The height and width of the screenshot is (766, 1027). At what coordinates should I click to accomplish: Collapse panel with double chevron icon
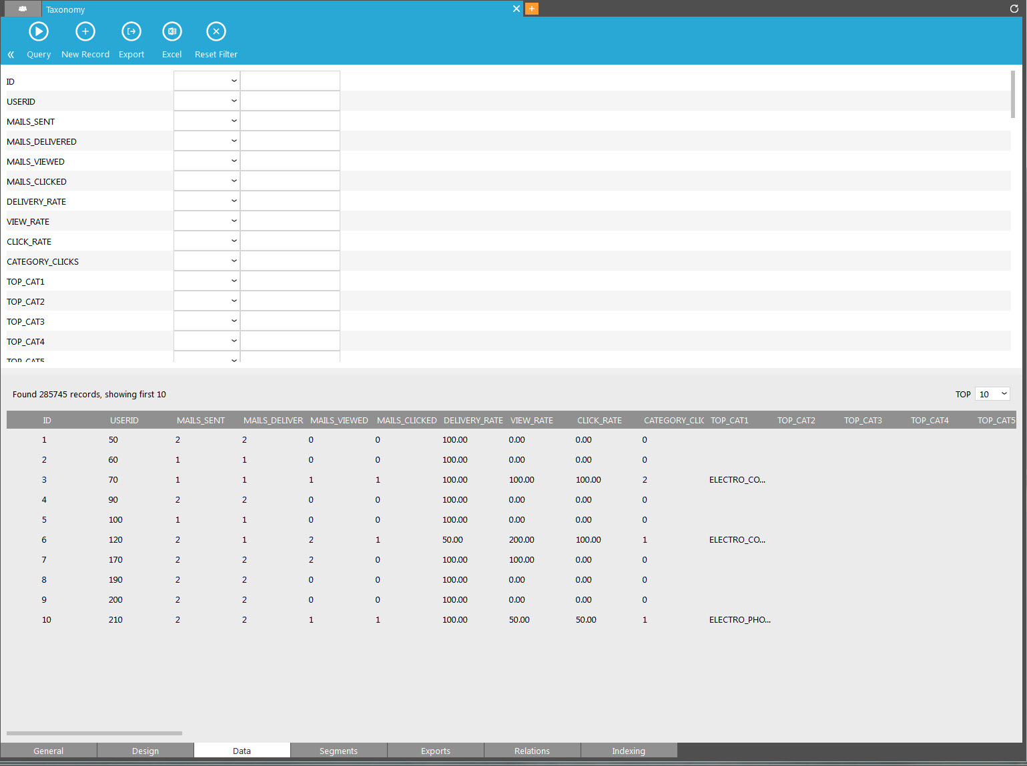(x=11, y=55)
